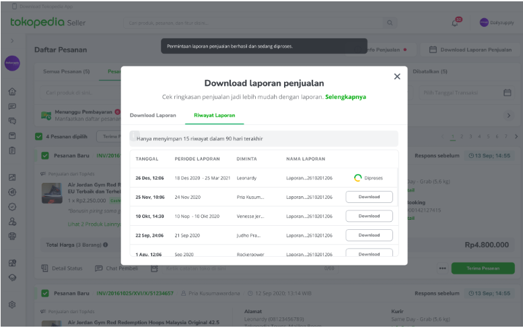The width and height of the screenshot is (523, 328).
Task: Click the search magnifier icon in header
Action: click(x=389, y=23)
